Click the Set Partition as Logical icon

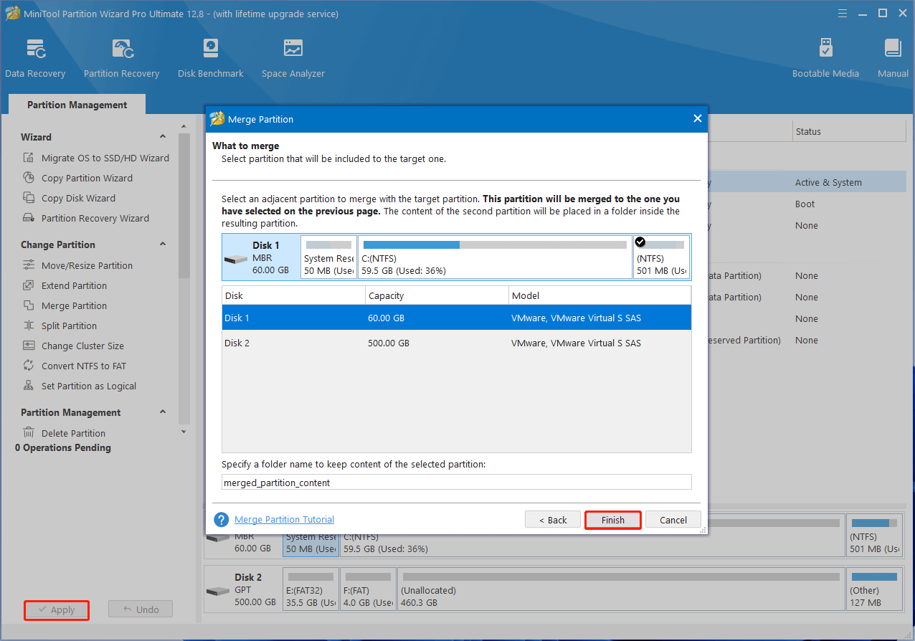click(x=29, y=386)
